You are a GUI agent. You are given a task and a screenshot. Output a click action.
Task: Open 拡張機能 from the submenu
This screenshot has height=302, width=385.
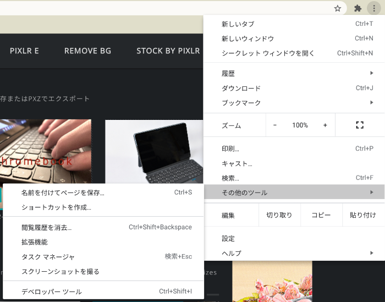click(103, 242)
